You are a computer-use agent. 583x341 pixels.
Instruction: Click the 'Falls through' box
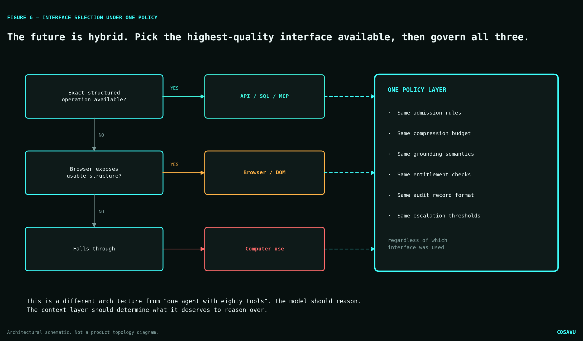pyautogui.click(x=94, y=249)
